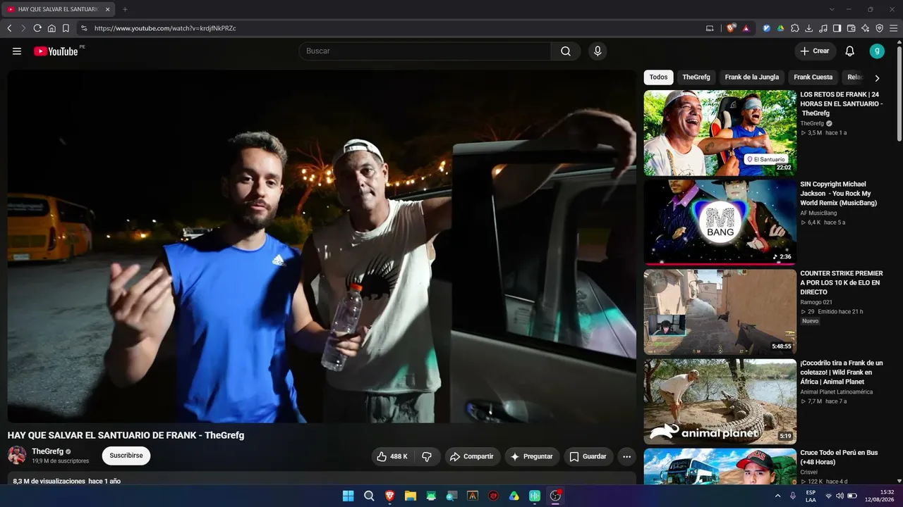
Task: Open the Crear dropdown button
Action: [815, 51]
